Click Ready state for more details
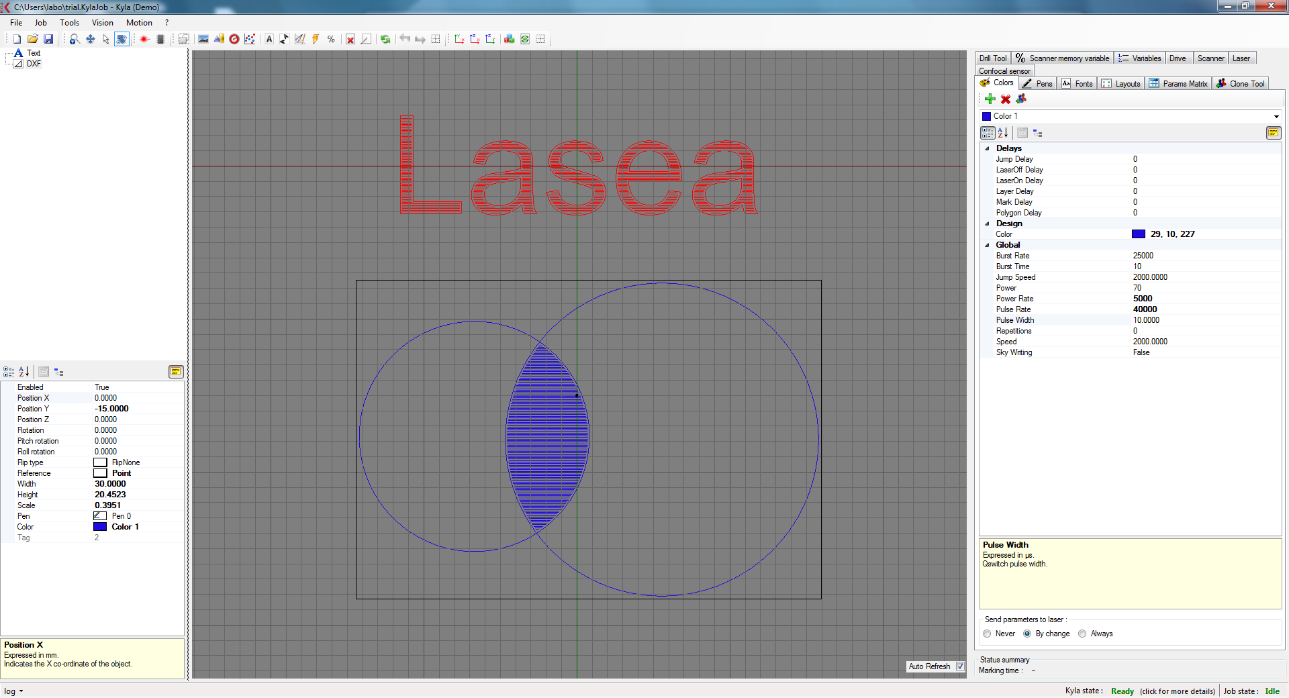1289x698 pixels. point(1123,691)
